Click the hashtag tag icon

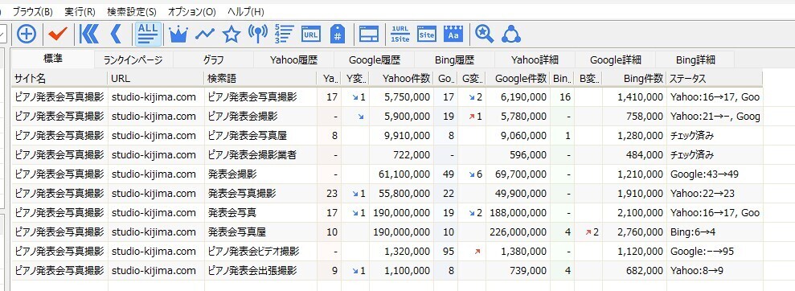pos(337,34)
